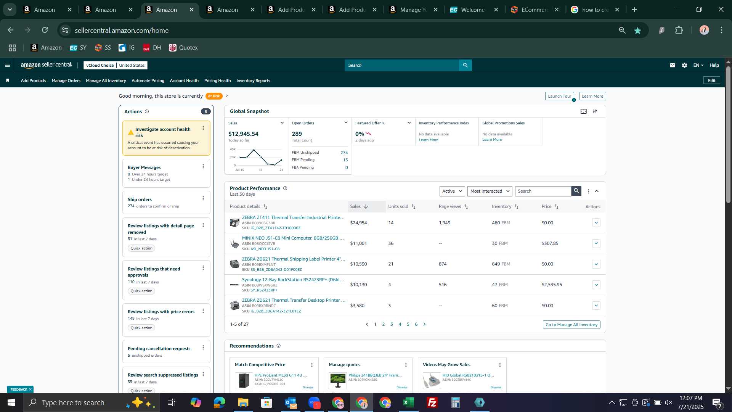Expand the Featured Offer % dropdown chevron

[x=409, y=123]
